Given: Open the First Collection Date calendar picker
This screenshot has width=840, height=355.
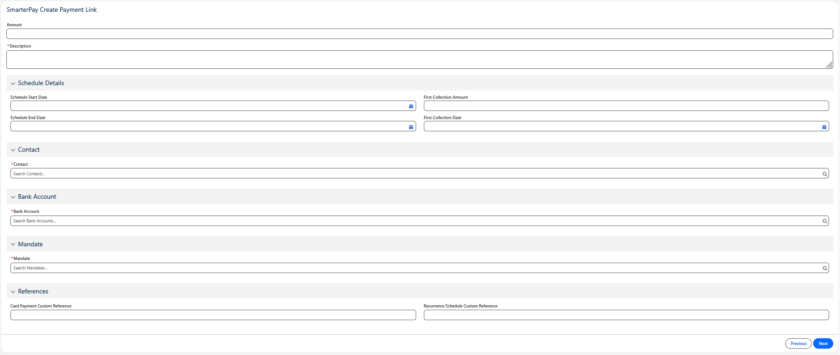Looking at the screenshot, I should pyautogui.click(x=824, y=127).
